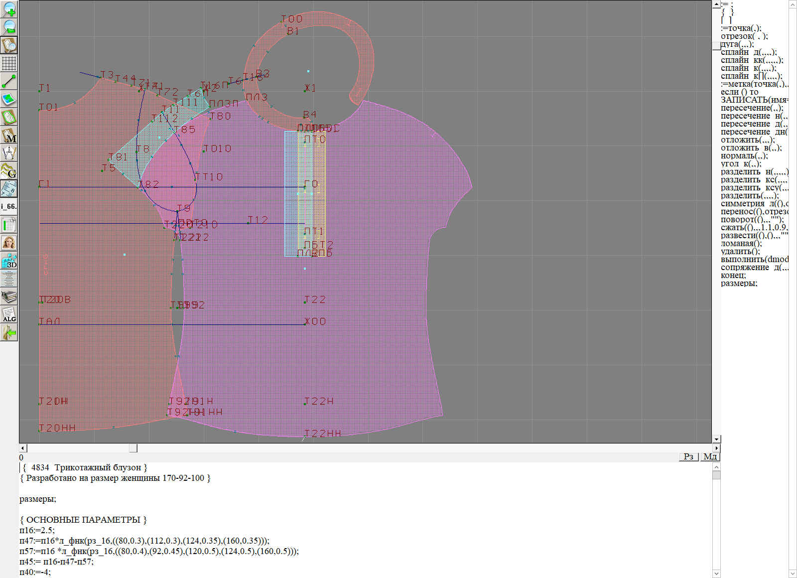The image size is (797, 578).
Task: Toggle the grid display icon
Action: (x=9, y=63)
